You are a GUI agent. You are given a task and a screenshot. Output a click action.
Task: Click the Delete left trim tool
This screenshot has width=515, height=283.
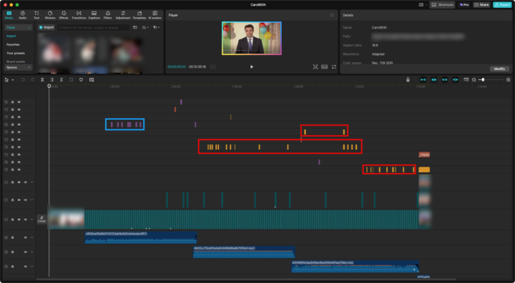tap(52, 80)
